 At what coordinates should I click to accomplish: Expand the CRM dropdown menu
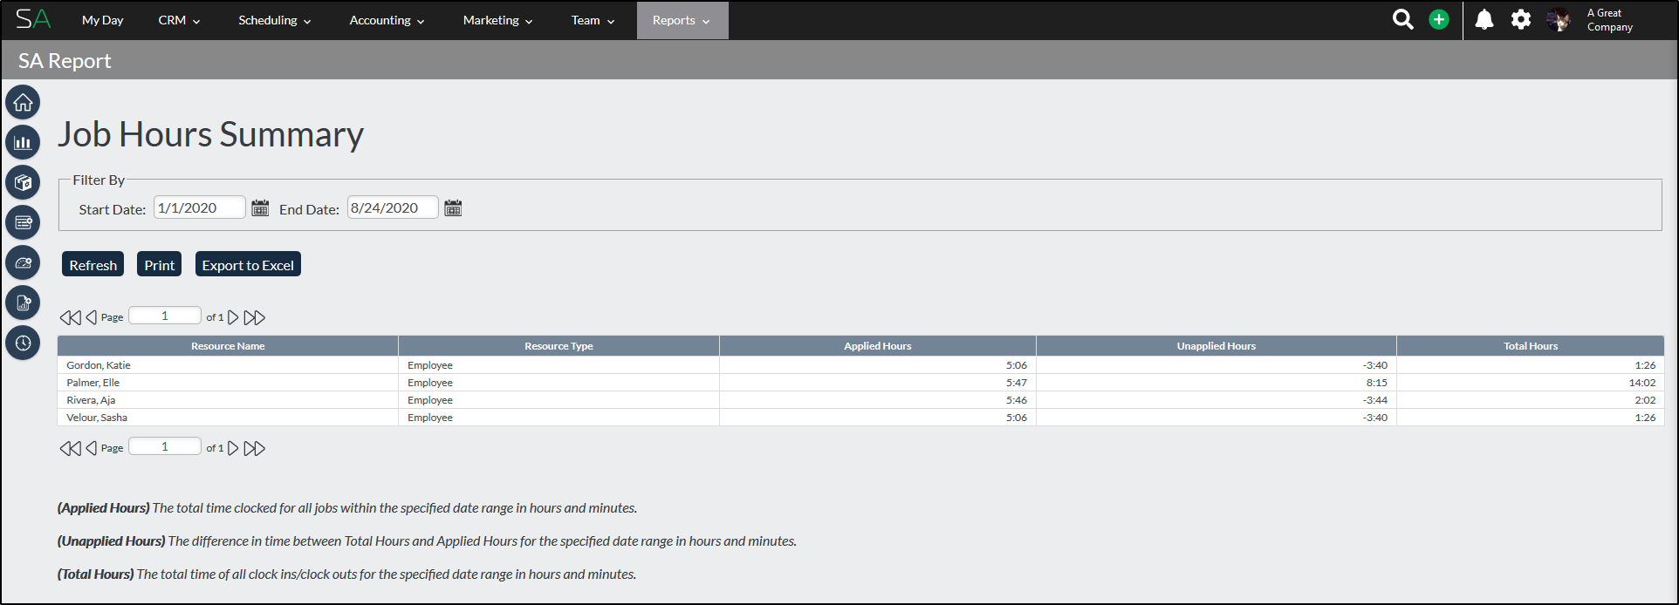(179, 20)
